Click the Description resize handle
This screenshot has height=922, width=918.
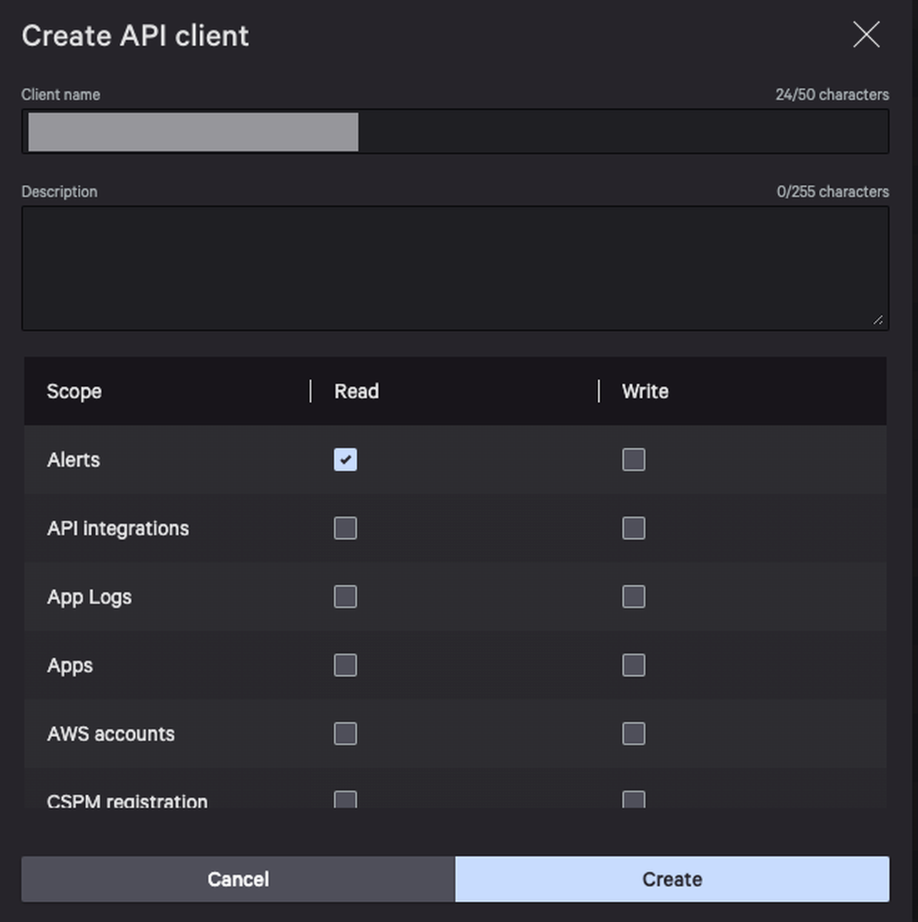coord(878,320)
